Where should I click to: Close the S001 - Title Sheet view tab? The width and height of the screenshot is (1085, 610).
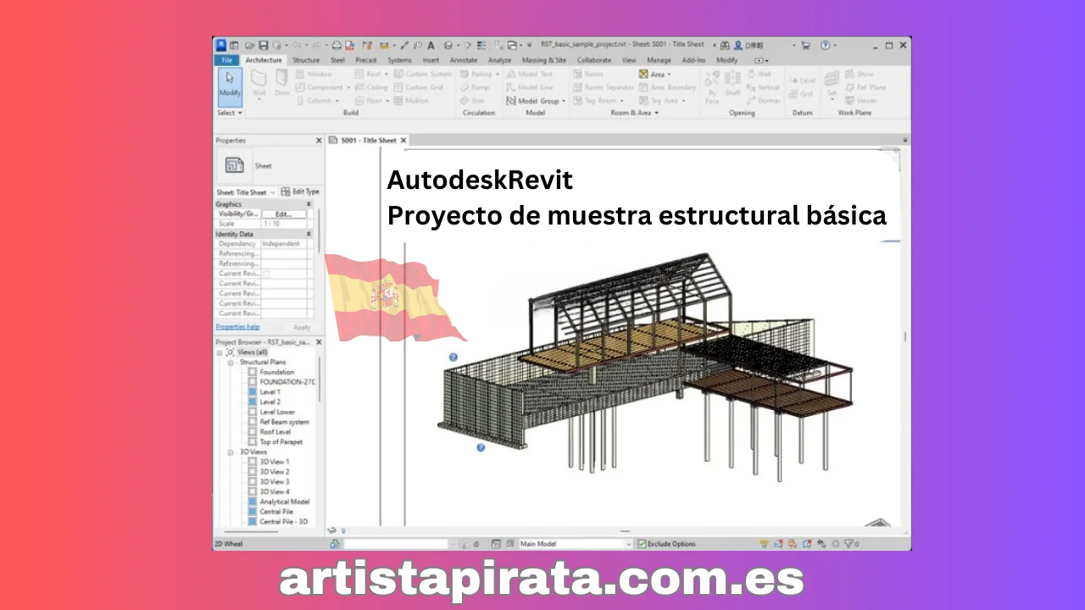tap(403, 141)
